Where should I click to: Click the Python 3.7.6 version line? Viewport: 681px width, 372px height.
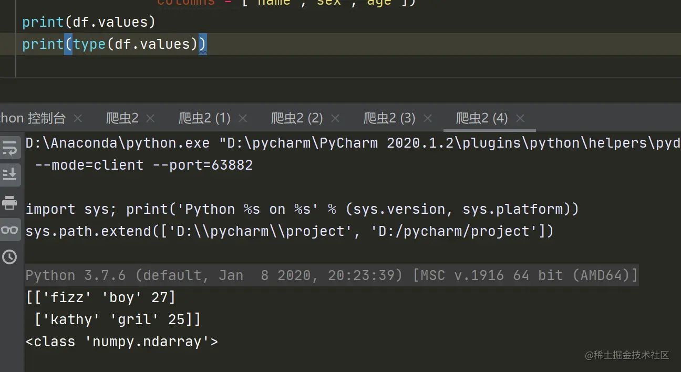tap(332, 275)
